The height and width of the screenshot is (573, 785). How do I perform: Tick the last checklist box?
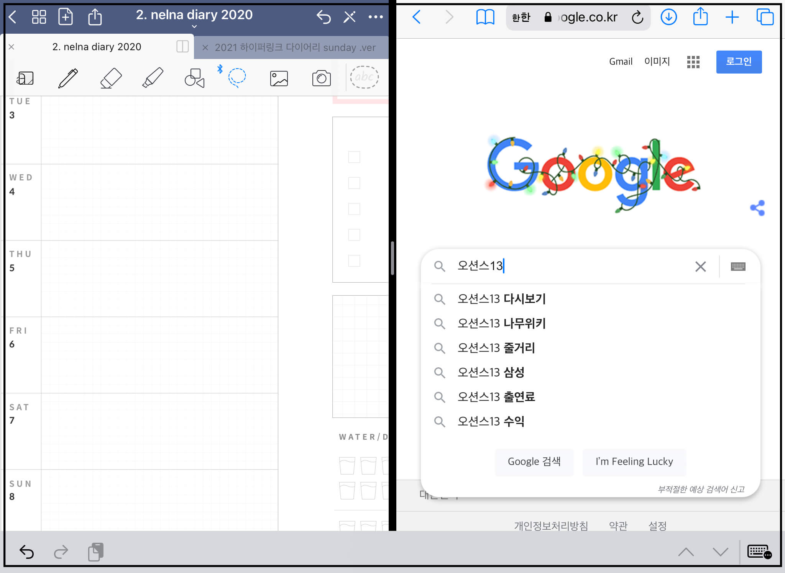click(x=354, y=260)
